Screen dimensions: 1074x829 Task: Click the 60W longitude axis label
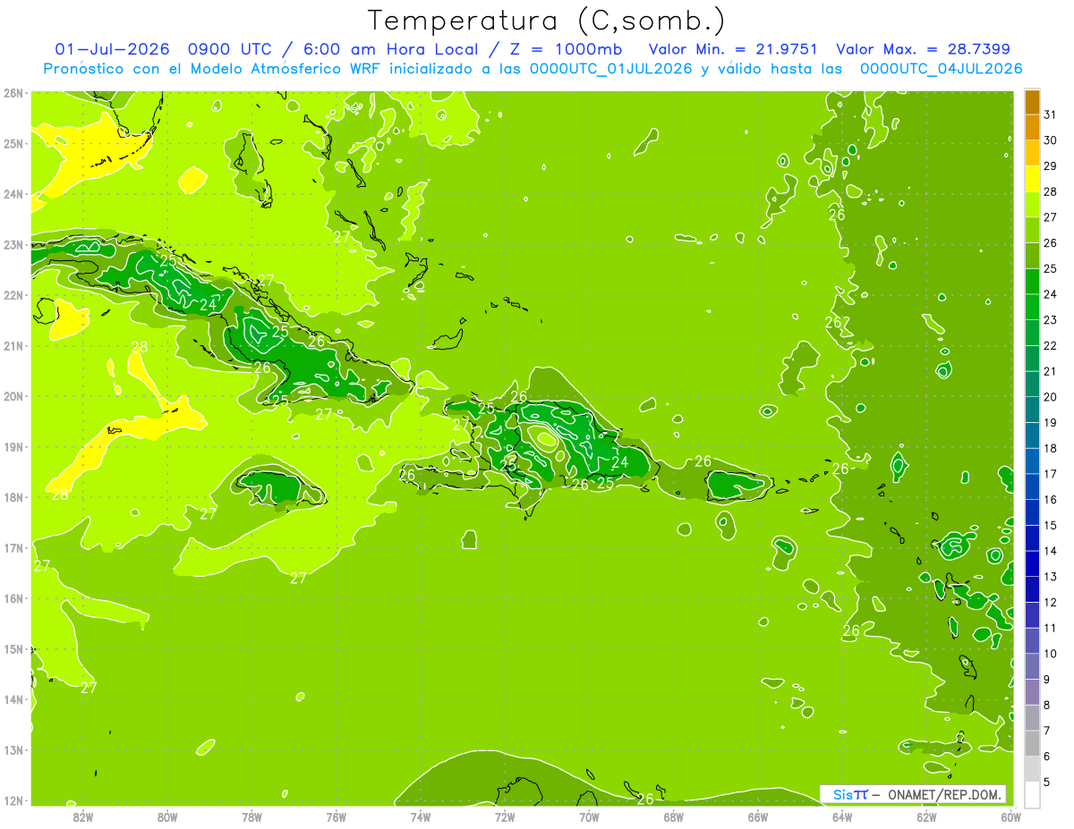(1010, 816)
